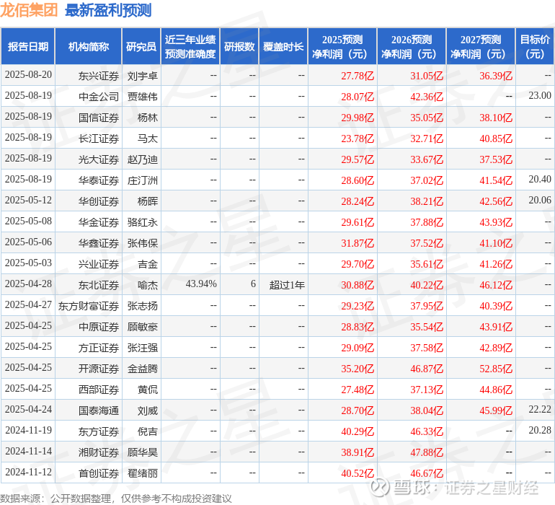Select the date 2024-11-19

[28, 430]
